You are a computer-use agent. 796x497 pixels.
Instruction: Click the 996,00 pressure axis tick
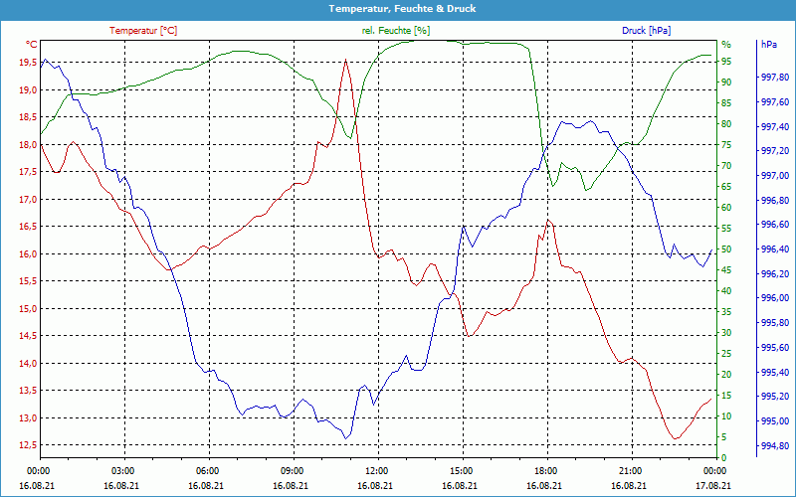coord(774,299)
